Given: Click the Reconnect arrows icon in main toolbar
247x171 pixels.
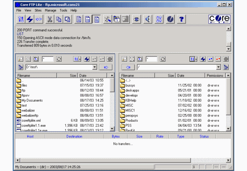Looking at the screenshot, I should tap(39, 19).
